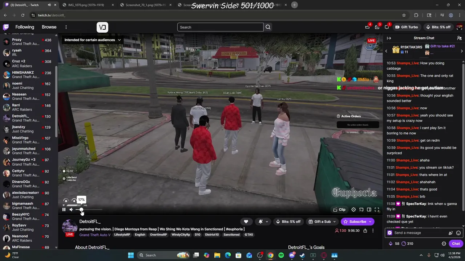Open the whispers speech bubble icon
The height and width of the screenshot is (261, 465).
387,27
